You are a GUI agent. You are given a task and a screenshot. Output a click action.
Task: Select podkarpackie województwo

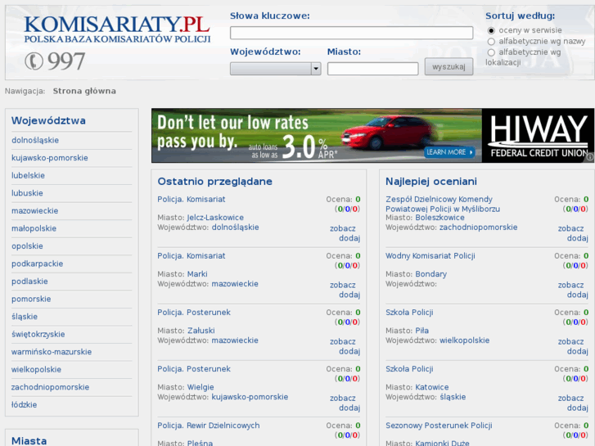point(37,264)
